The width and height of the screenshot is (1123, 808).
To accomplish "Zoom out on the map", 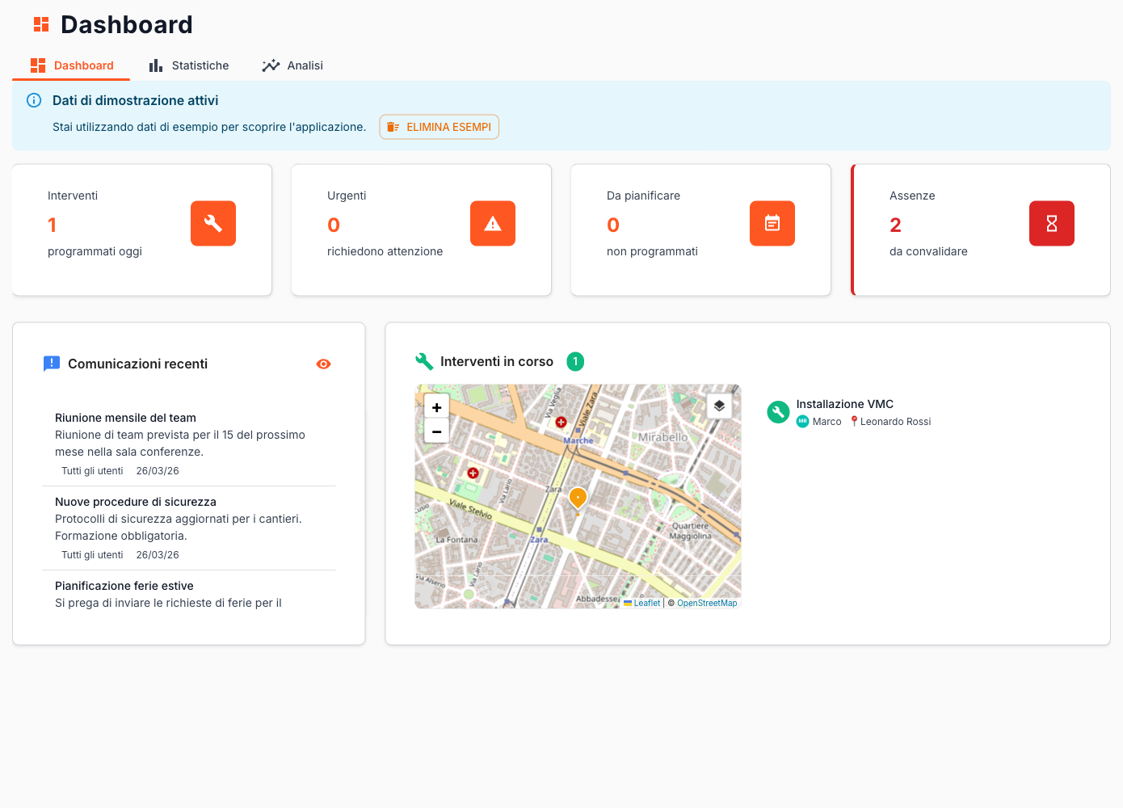I will [x=436, y=431].
